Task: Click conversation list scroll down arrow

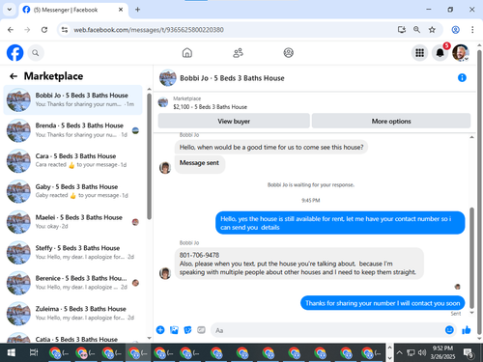Action: tap(149, 338)
